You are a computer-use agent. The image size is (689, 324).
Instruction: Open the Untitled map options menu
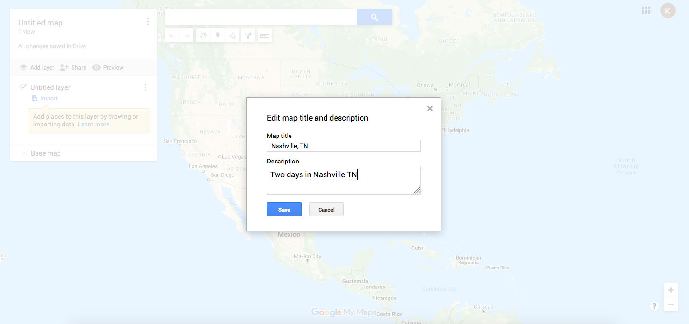tap(148, 21)
